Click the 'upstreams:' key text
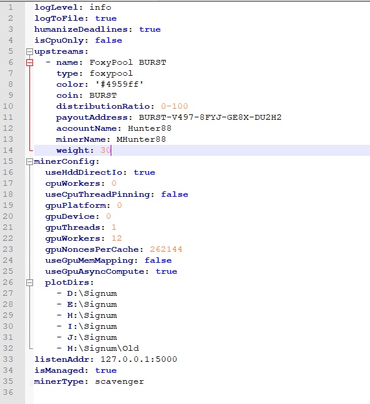Screen dimensions: 370x404 [x=61, y=51]
